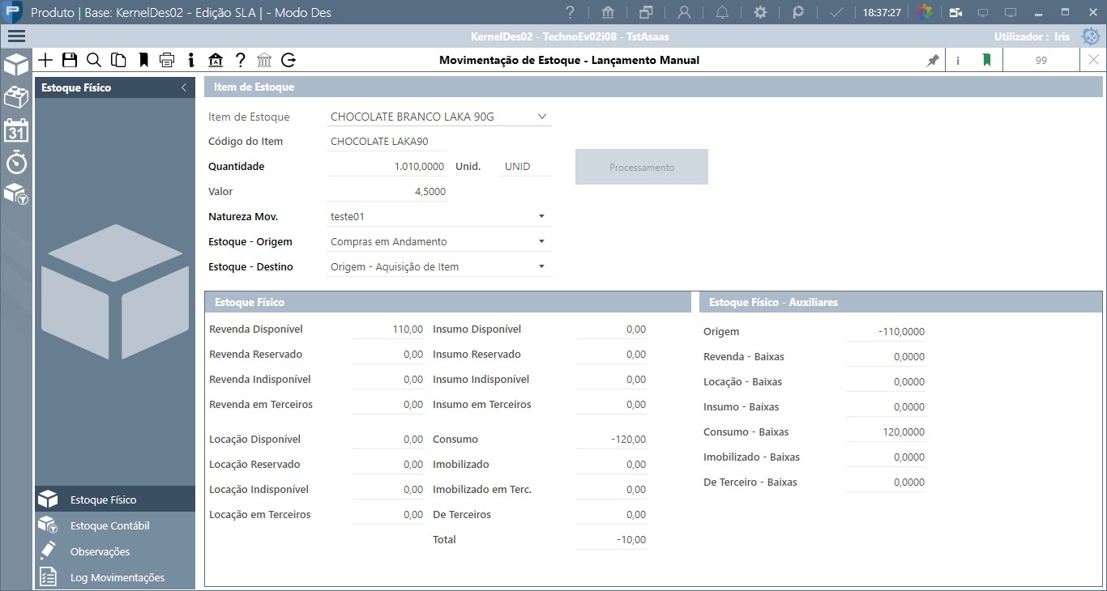Viewport: 1107px width, 591px height.
Task: Click the pin icon near the form title
Action: (x=933, y=61)
